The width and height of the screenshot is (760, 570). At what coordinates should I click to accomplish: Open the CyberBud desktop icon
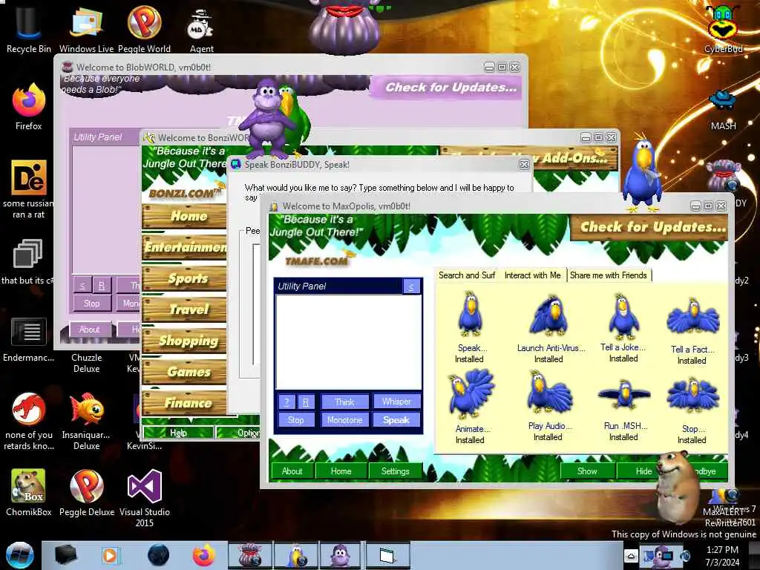pyautogui.click(x=723, y=29)
